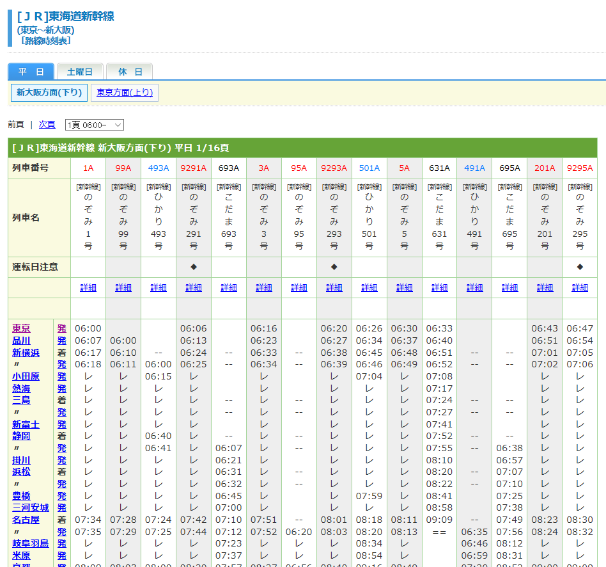Open 詳細 link for train 693A
The height and width of the screenshot is (567, 606).
tap(229, 287)
